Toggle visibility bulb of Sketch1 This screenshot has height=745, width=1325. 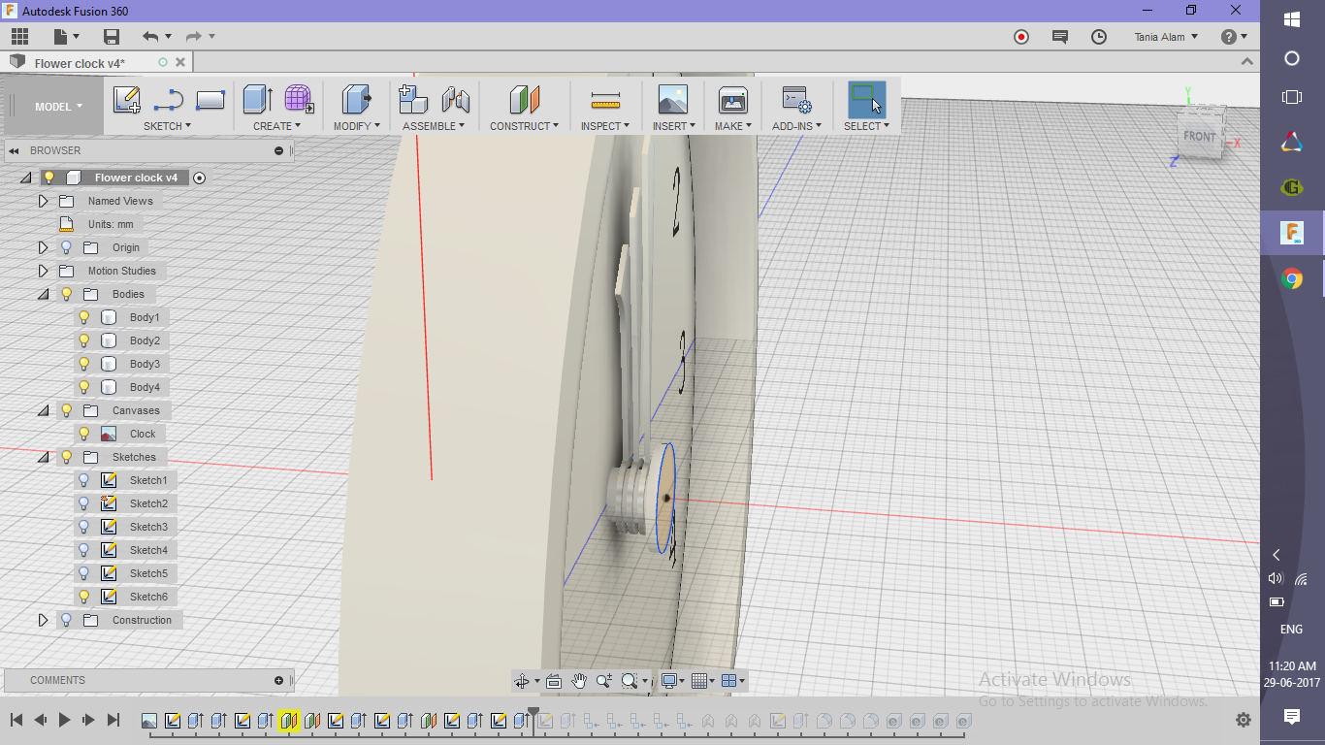click(84, 480)
